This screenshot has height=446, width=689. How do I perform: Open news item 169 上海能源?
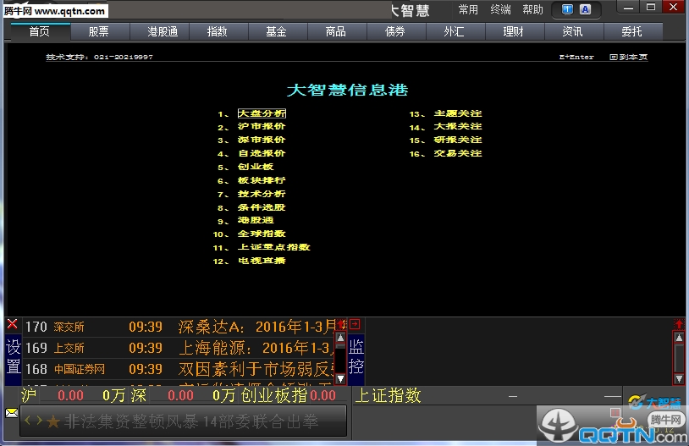tap(179, 348)
